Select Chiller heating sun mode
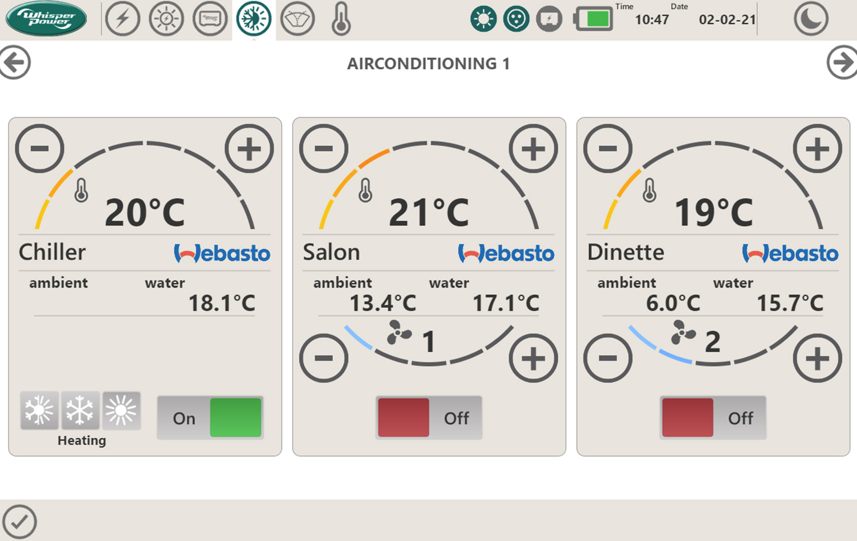Image resolution: width=857 pixels, height=541 pixels. pos(121,410)
